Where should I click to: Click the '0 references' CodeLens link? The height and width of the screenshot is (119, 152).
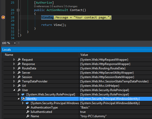point(42,6)
